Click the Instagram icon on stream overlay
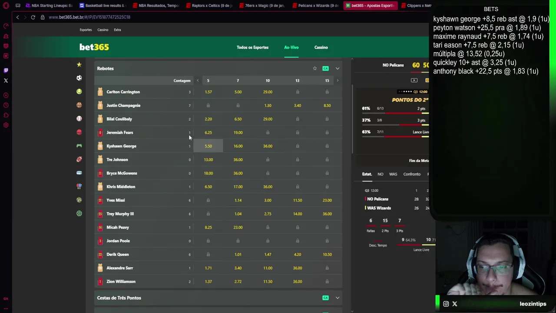Image resolution: width=556 pixels, height=313 pixels. coord(446,304)
